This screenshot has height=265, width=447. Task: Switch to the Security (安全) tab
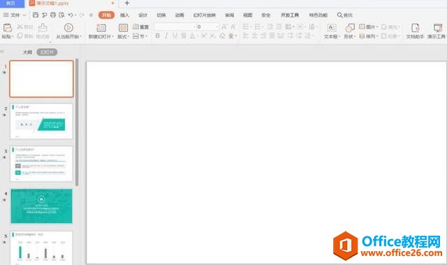click(x=265, y=15)
